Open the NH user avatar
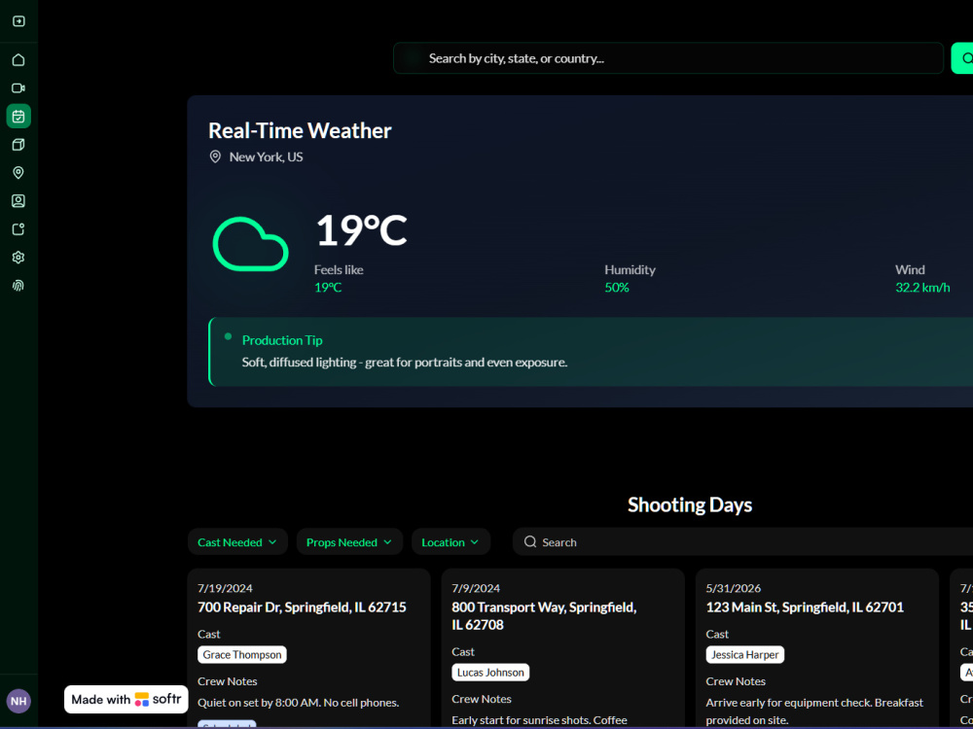973x729 pixels. 18,701
